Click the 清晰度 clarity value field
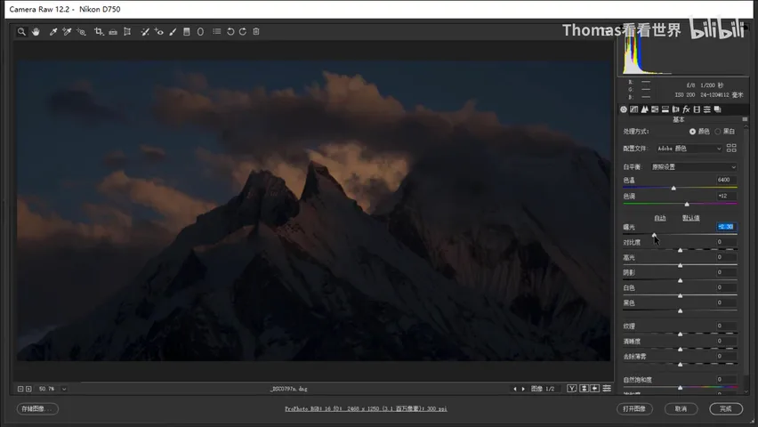Image resolution: width=758 pixels, height=427 pixels. 726,341
